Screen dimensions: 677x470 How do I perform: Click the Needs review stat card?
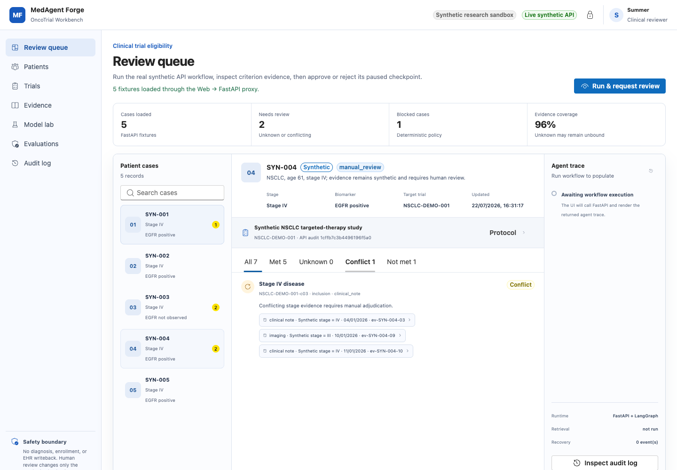pyautogui.click(x=320, y=125)
